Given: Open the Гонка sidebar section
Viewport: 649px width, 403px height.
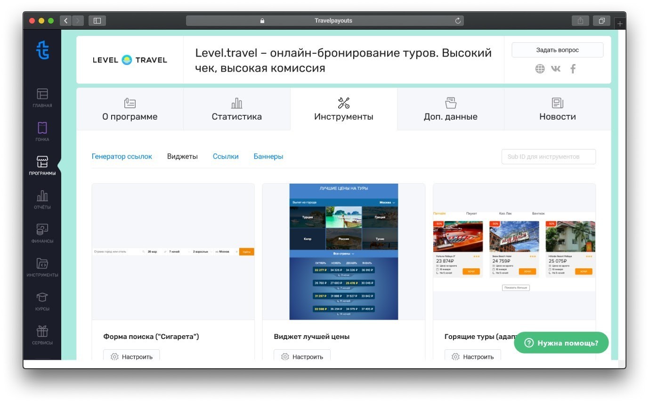Looking at the screenshot, I should [42, 132].
